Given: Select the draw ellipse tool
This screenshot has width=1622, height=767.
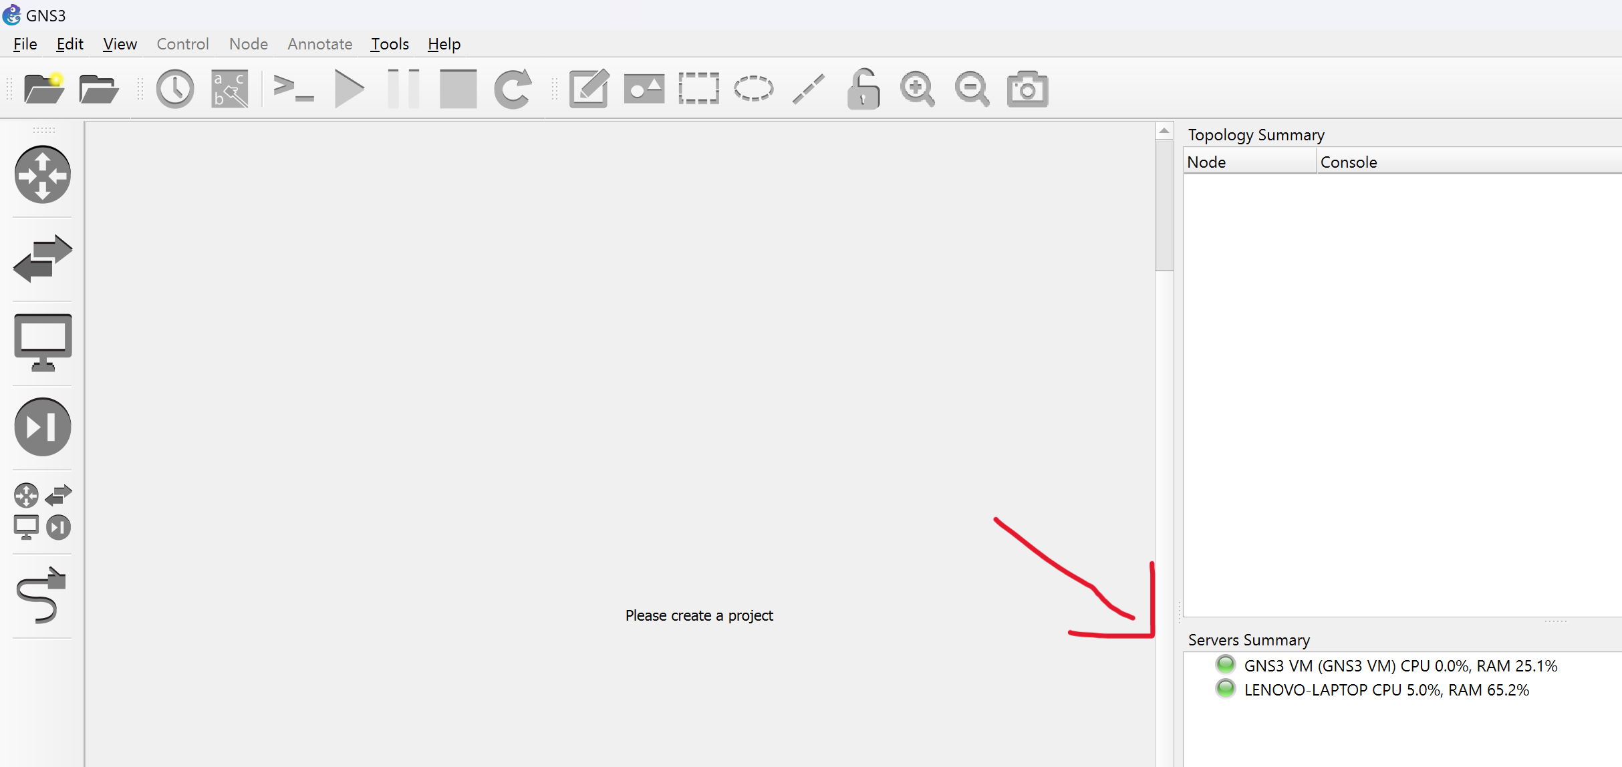Looking at the screenshot, I should click(x=753, y=88).
